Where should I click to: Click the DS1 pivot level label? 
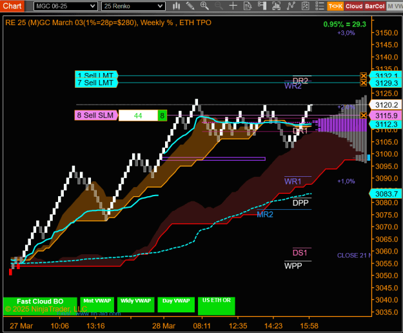coord(300,253)
